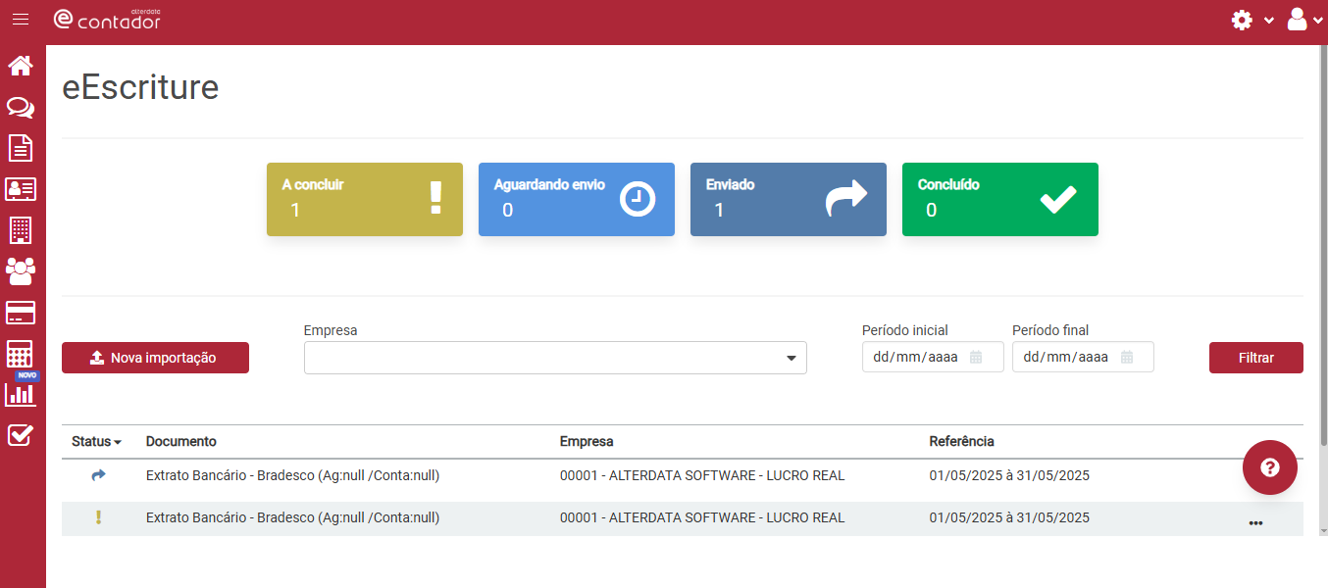Click the Documento cell in the Enviado row
1328x588 pixels.
292,475
